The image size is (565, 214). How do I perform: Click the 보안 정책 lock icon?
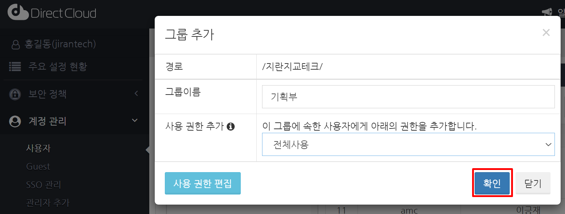(15, 94)
